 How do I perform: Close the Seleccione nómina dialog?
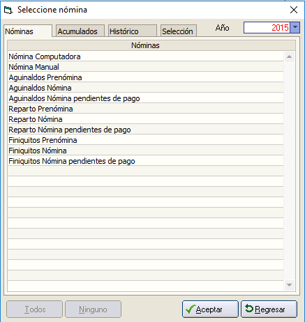tap(294, 10)
